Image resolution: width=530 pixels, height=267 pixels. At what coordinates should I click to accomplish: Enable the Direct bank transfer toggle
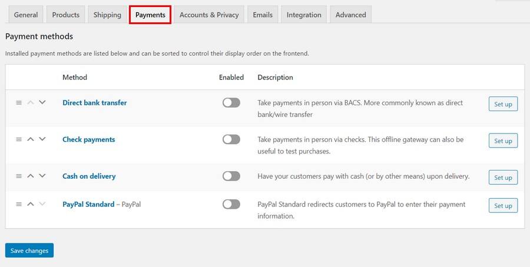point(231,103)
